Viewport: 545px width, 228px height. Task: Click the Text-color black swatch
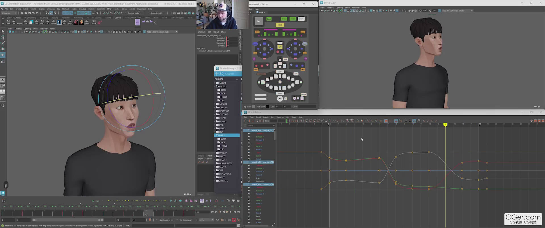[x=267, y=107]
